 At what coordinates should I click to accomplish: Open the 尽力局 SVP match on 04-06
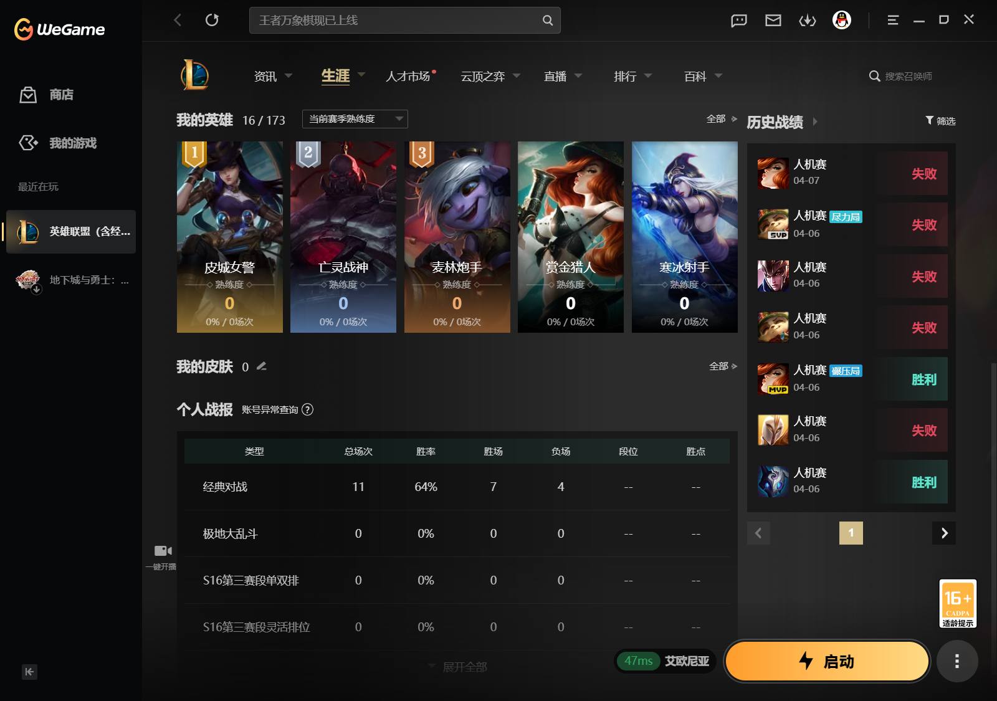[852, 224]
